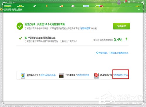Screen dimensions: 146x107
Task: Click the boot speed icon beside 开机速度慢
Action: 61,76
